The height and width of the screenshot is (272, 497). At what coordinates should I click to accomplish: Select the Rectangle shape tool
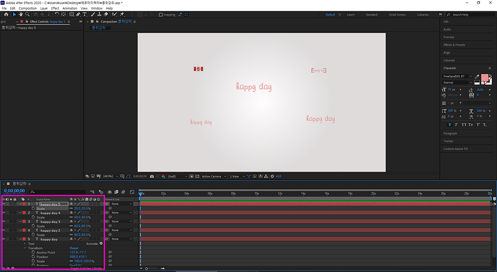pos(72,14)
